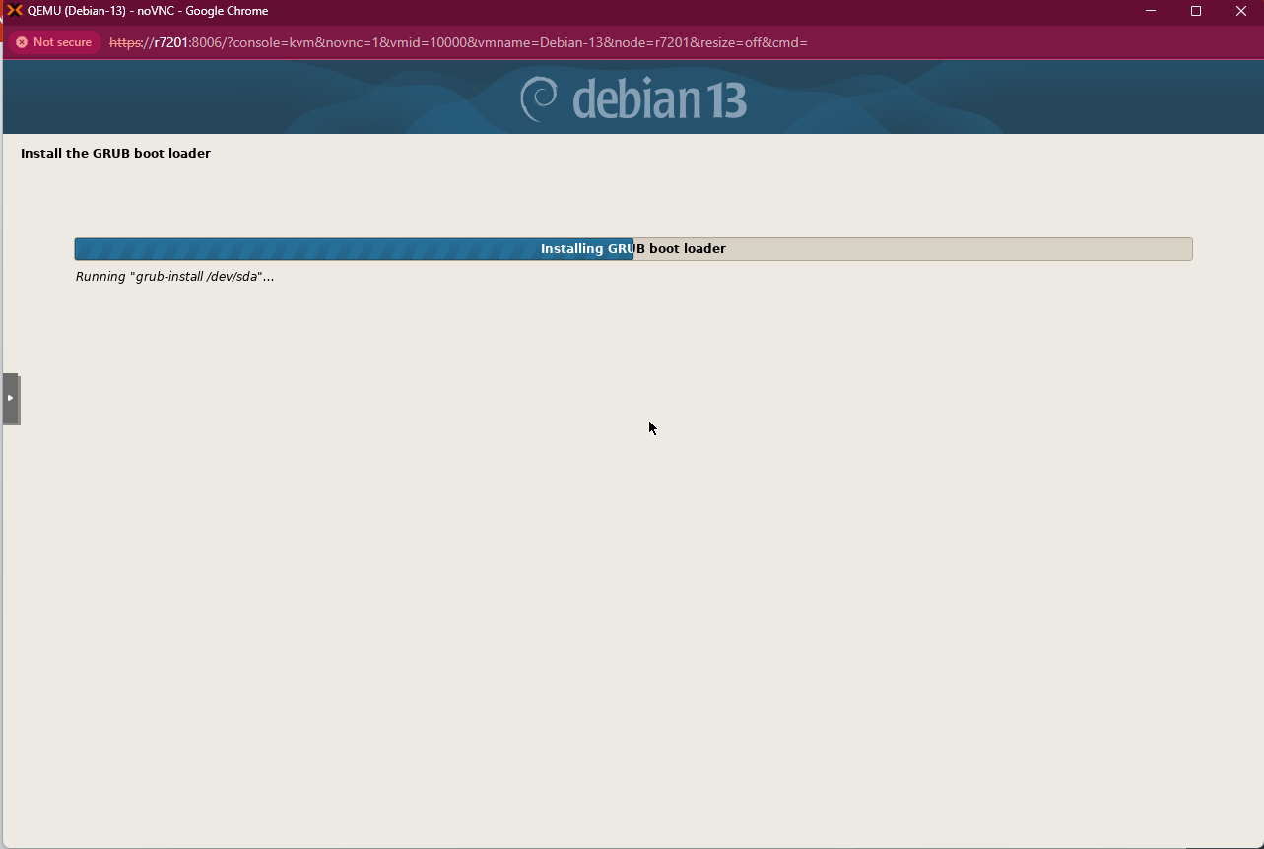Click the warning icon in the Not secure badge
Image resolution: width=1264 pixels, height=849 pixels.
coord(22,42)
